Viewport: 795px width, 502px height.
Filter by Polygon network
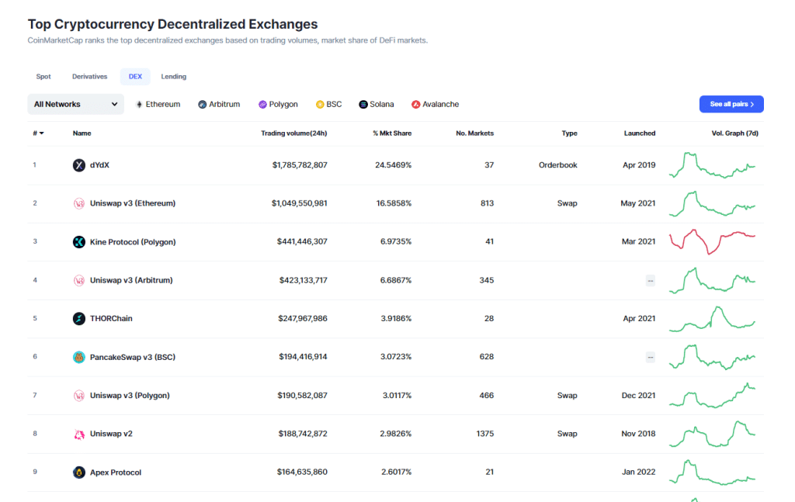(278, 104)
